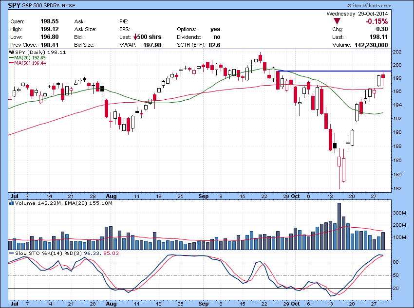The width and height of the screenshot is (414, 308).
Task: Select the %D reading 95.03
Action: click(111, 253)
